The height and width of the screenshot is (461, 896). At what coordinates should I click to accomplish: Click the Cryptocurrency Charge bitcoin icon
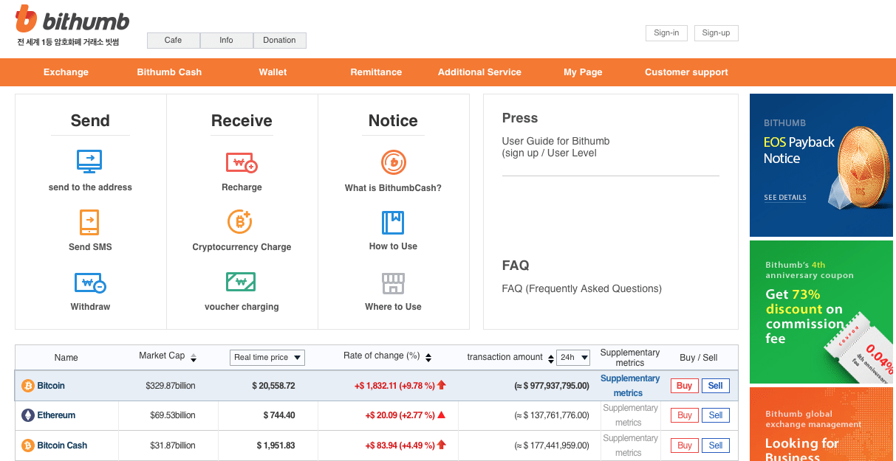[x=240, y=221]
